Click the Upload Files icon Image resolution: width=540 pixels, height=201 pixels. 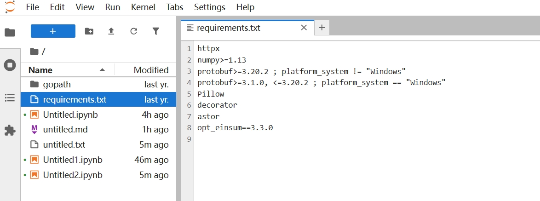pyautogui.click(x=111, y=31)
